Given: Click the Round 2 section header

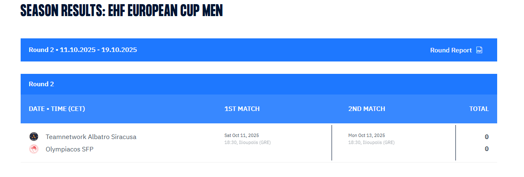Looking at the screenshot, I should (41, 84).
